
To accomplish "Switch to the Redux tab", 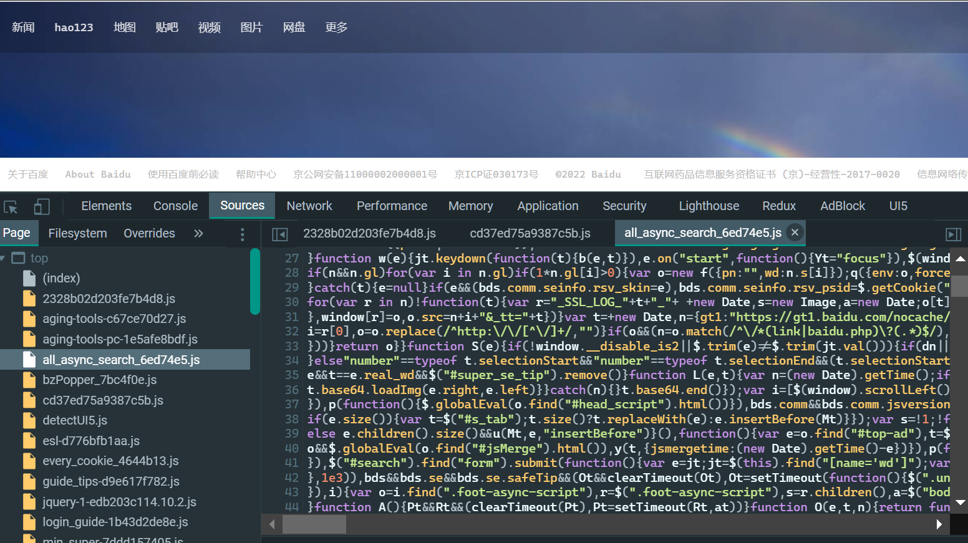I will [779, 206].
